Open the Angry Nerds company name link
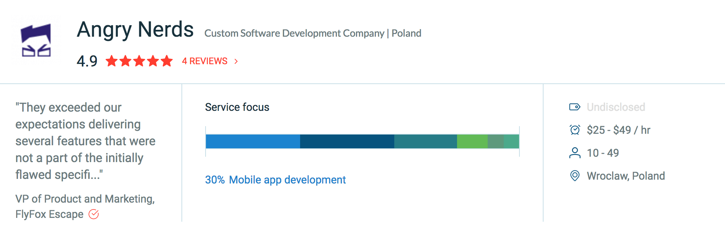 pyautogui.click(x=135, y=30)
